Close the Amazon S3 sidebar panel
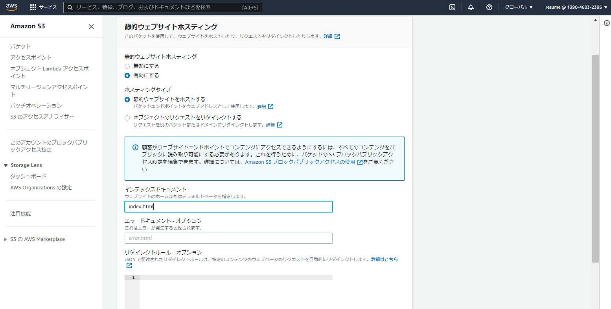611x309 pixels. (91, 26)
